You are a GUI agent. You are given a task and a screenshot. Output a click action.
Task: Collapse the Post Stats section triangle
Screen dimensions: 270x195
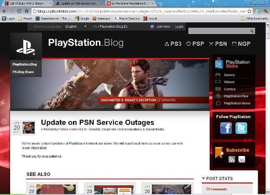point(203,179)
